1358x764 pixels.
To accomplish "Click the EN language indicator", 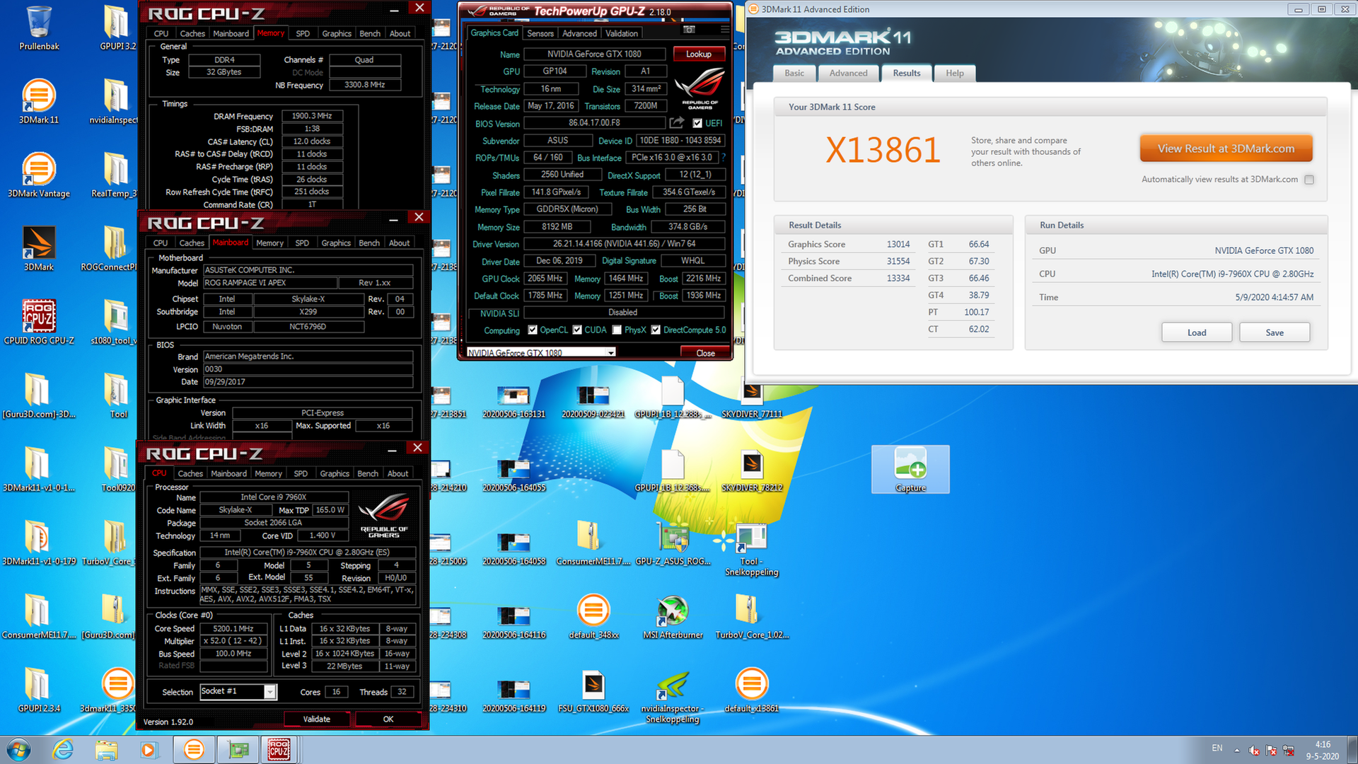I will [1217, 748].
